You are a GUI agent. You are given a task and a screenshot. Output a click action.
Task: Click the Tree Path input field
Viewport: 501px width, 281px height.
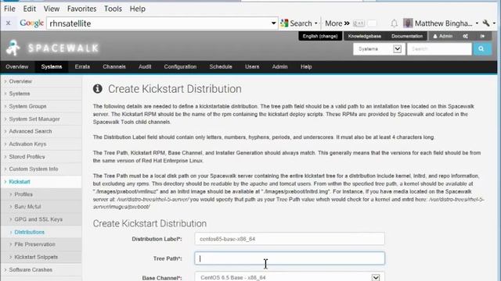[290, 258]
